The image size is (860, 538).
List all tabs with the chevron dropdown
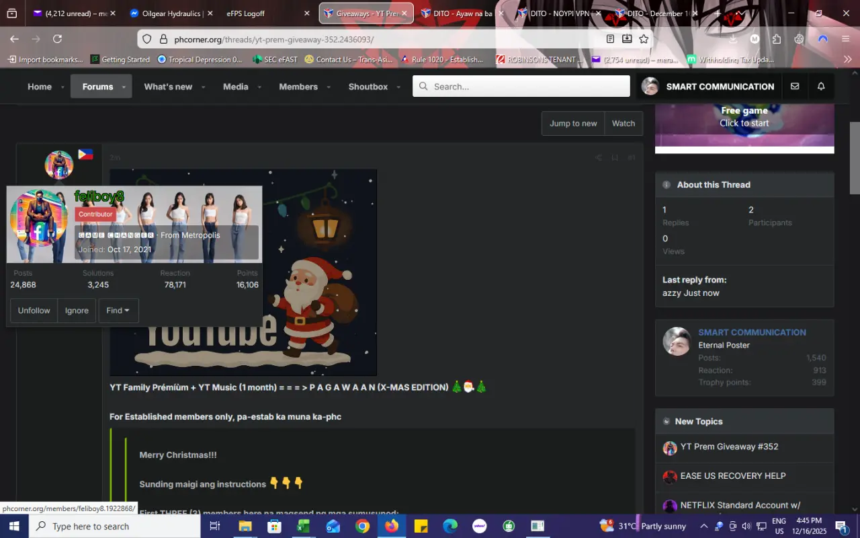click(x=740, y=13)
